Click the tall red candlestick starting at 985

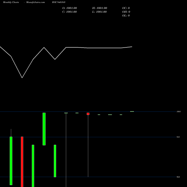click(22, 162)
